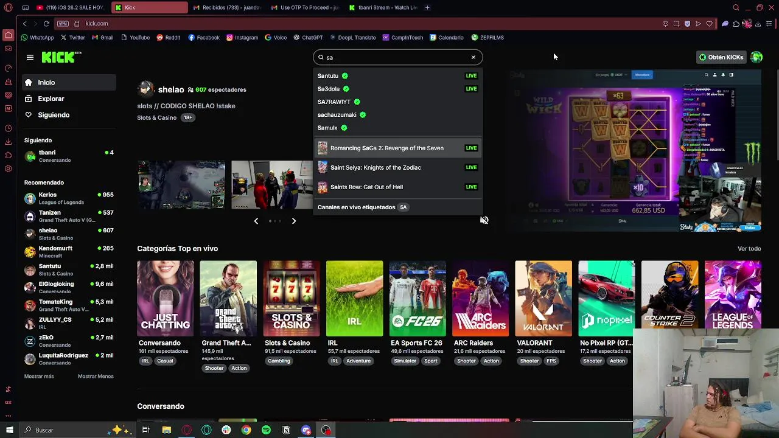779x438 pixels.
Task: Open Spotify from Windows taskbar
Action: pos(266,430)
